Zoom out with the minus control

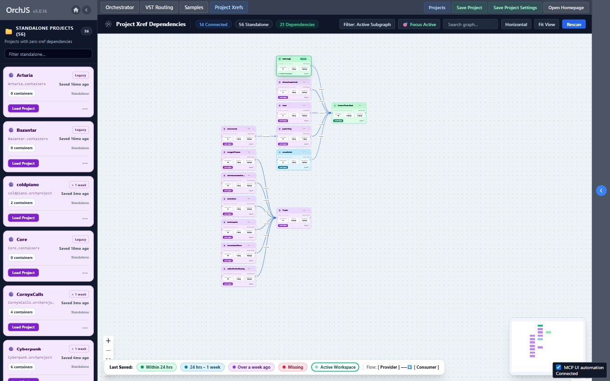point(108,350)
